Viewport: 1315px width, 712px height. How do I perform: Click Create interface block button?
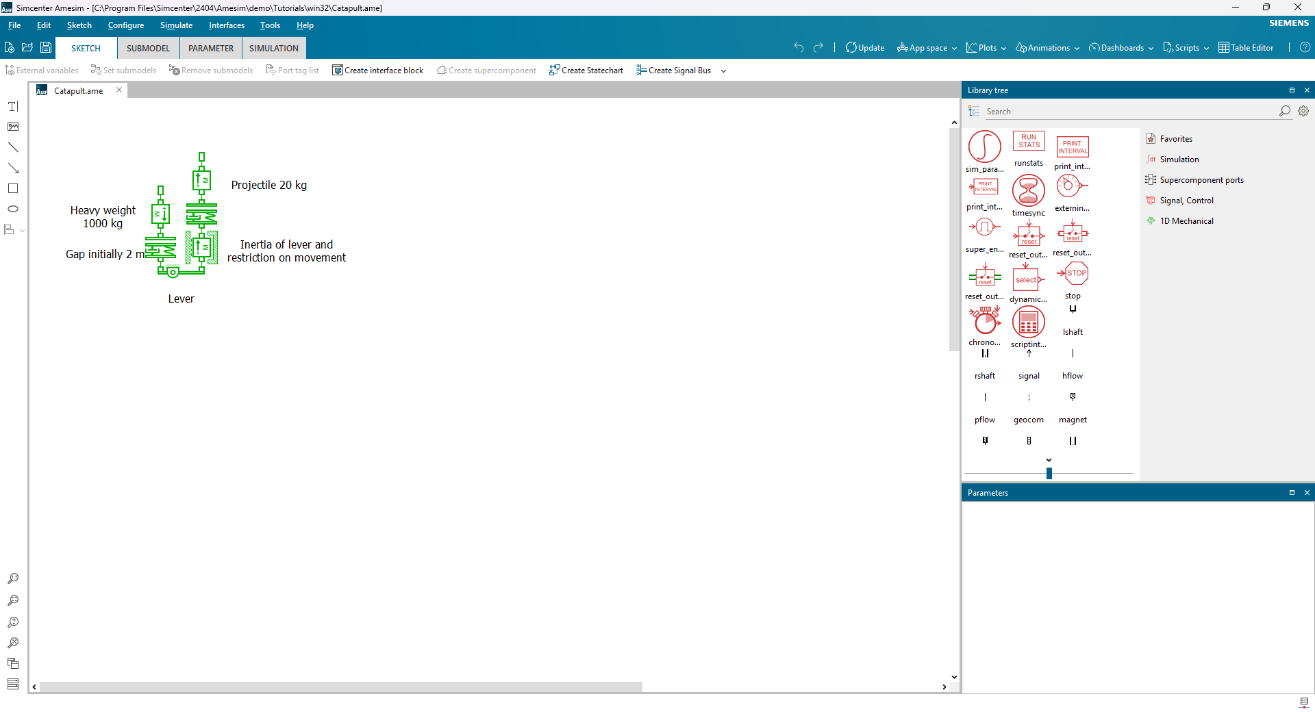[377, 71]
